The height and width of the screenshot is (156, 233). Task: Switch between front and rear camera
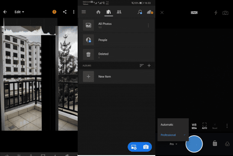click(226, 13)
